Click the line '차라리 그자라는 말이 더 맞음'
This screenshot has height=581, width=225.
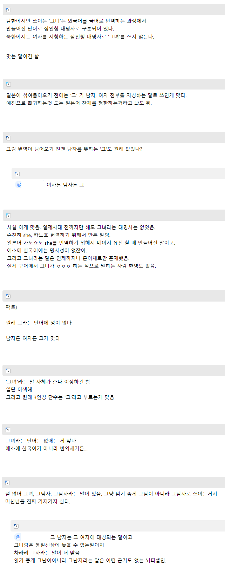(x=47, y=553)
